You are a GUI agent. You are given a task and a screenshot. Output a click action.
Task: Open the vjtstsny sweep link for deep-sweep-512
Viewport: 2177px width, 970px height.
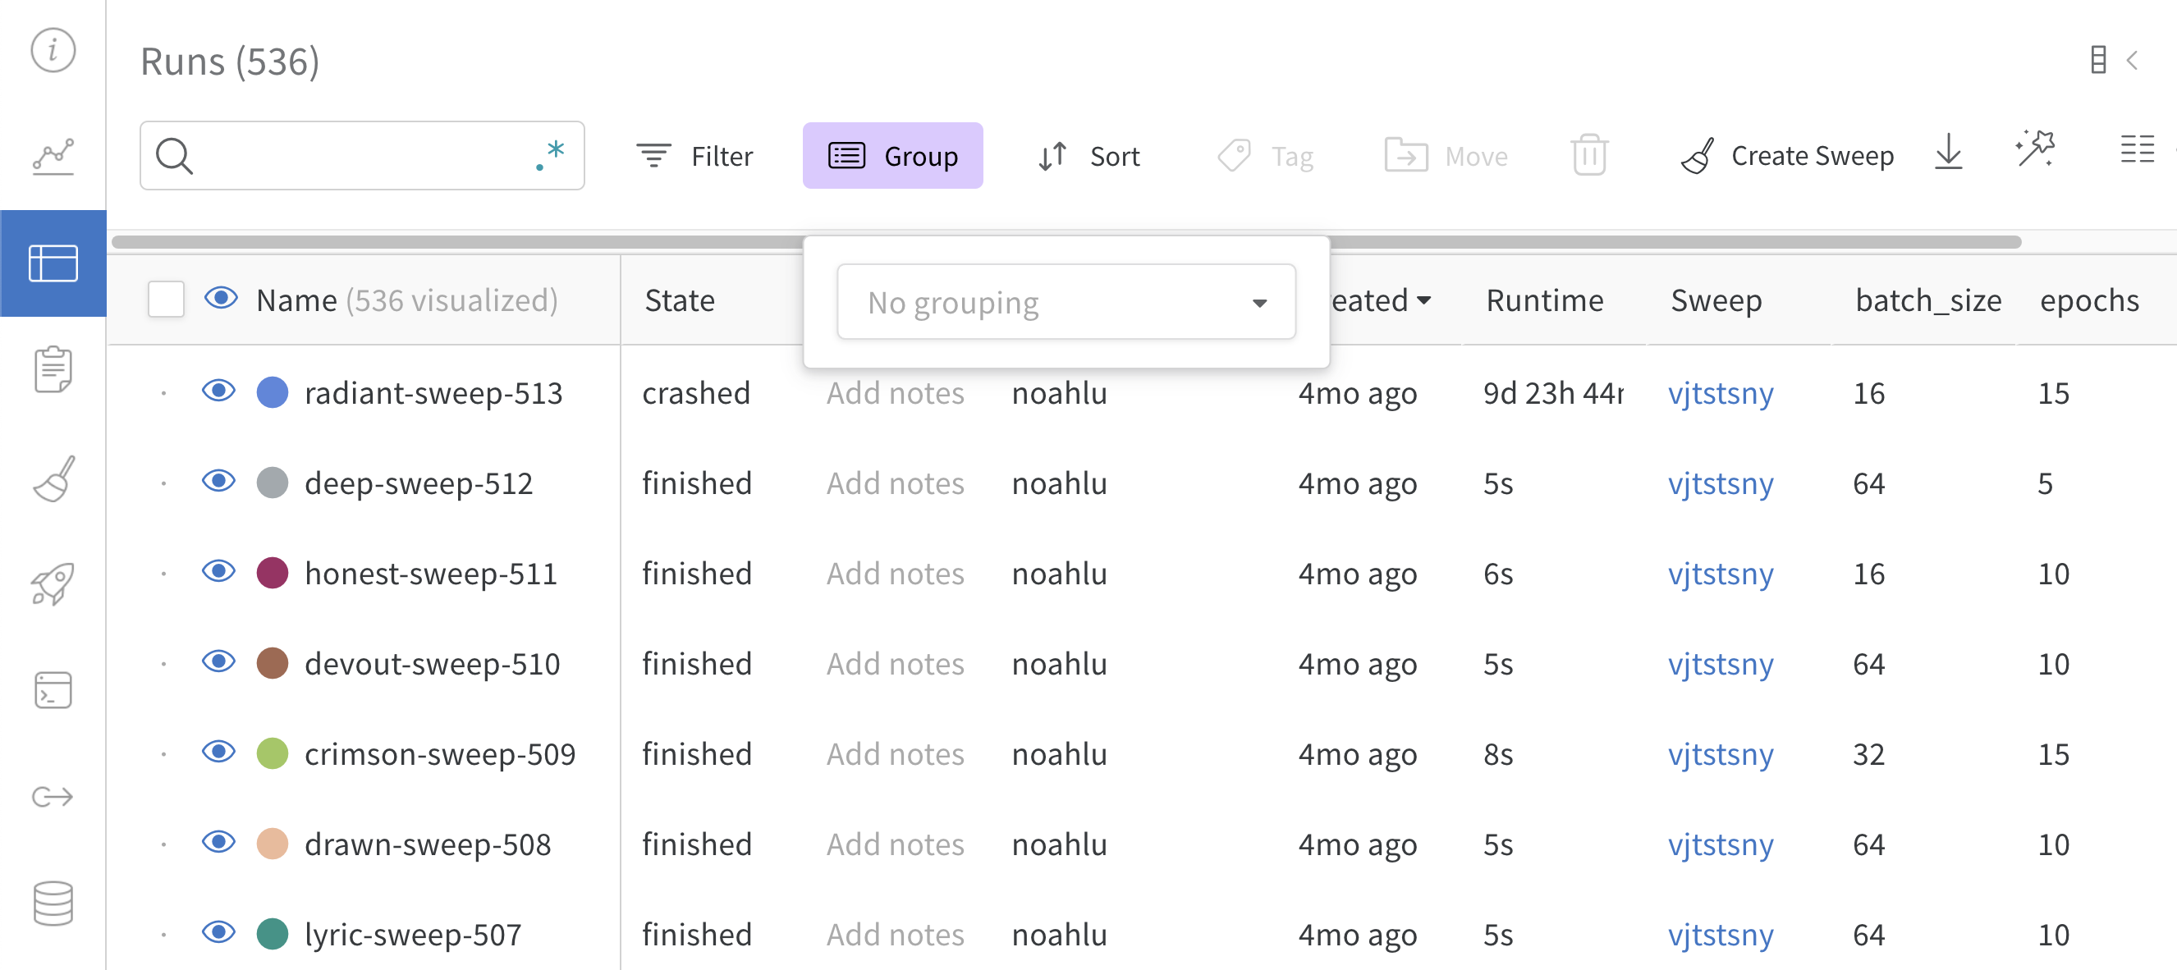click(x=1720, y=483)
